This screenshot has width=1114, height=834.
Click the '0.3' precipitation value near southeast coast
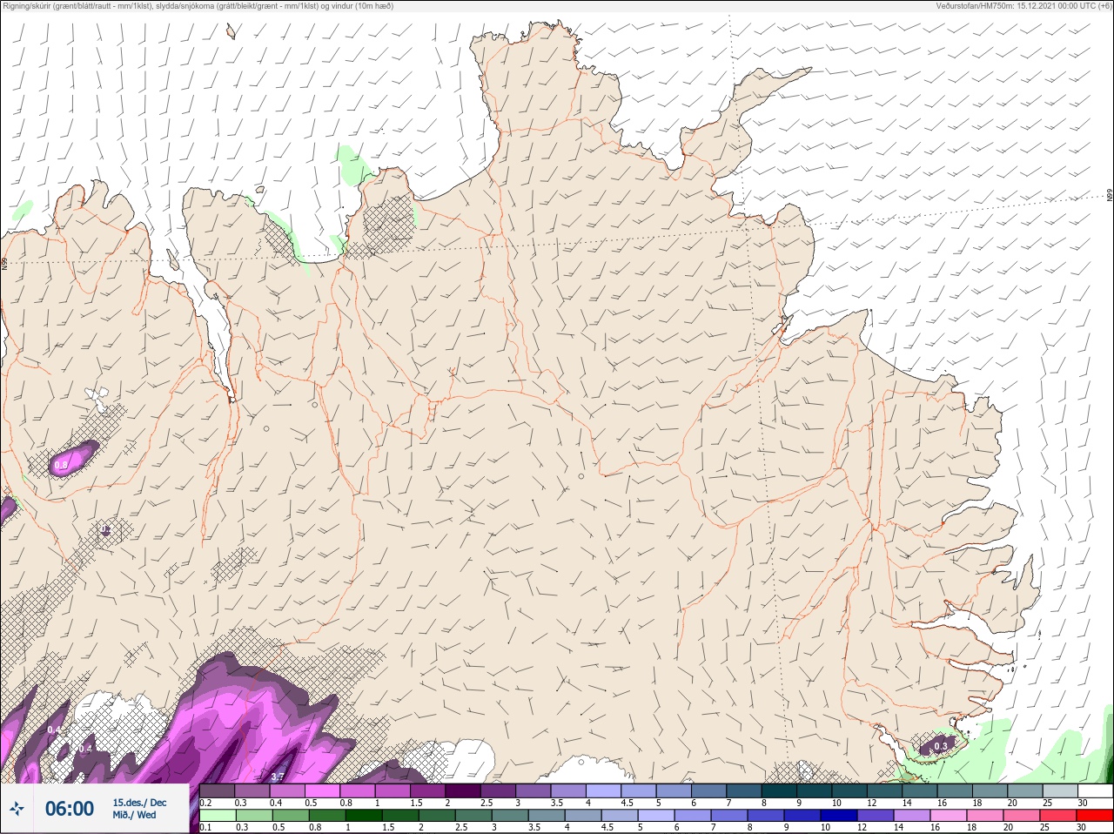tap(940, 747)
